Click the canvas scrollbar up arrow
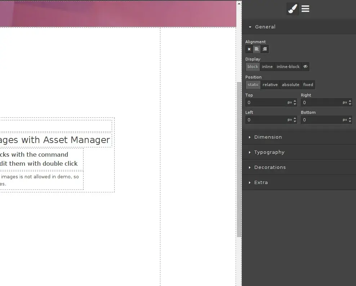This screenshot has width=356, height=286. [x=239, y=3]
